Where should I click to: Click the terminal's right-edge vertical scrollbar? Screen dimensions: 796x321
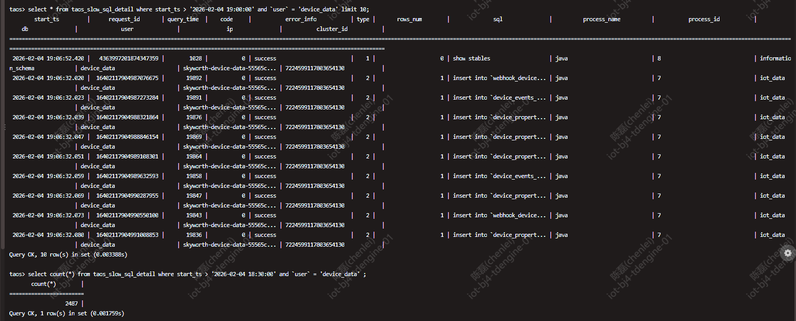[x=794, y=155]
